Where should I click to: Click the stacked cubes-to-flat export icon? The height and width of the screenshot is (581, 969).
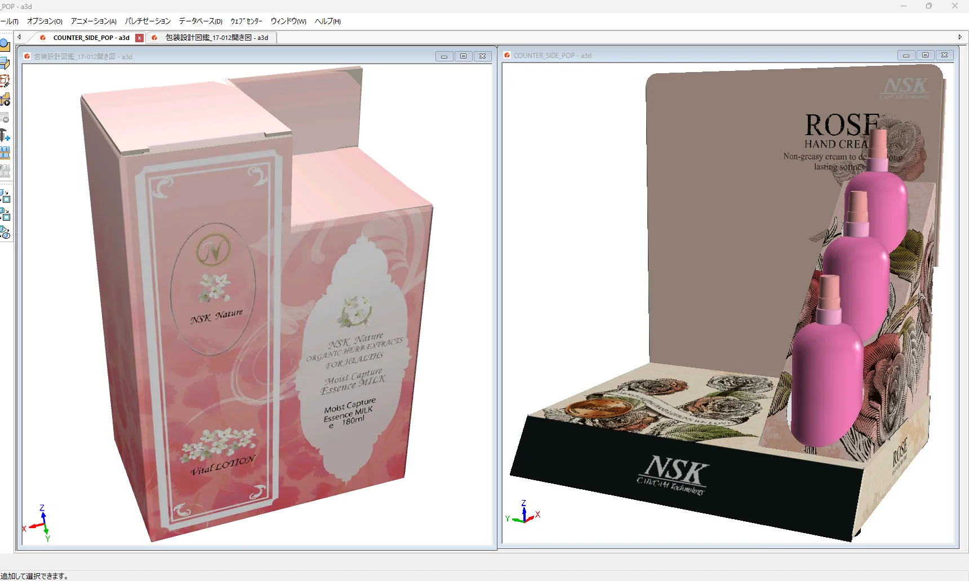[x=5, y=214]
